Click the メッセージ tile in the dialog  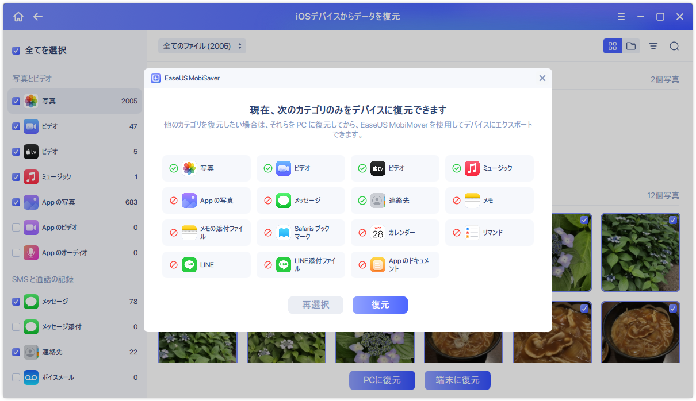[x=301, y=200]
